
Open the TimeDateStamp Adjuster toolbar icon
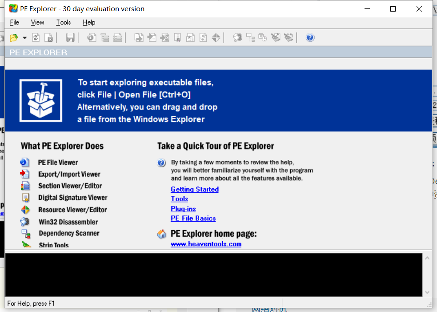click(263, 38)
